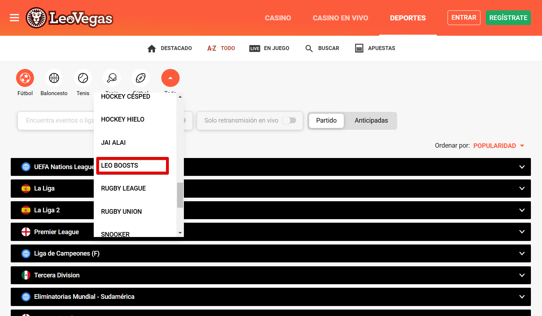The width and height of the screenshot is (542, 316).
Task: Click the Regístrate button
Action: (508, 18)
